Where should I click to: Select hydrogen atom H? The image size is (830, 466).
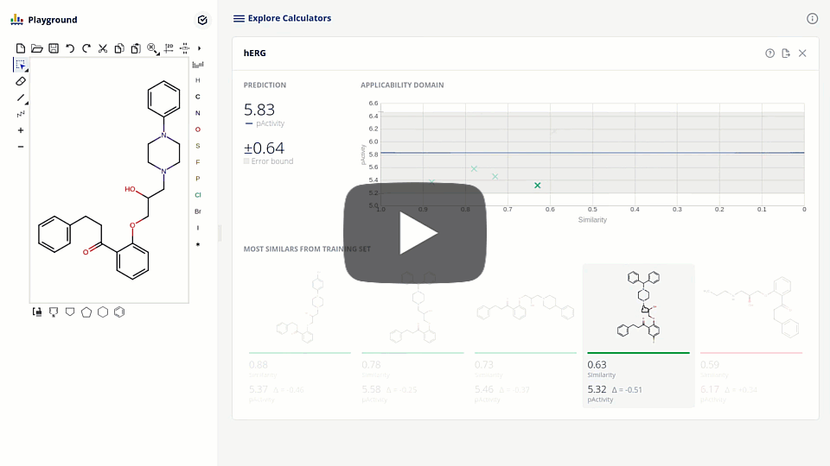[198, 80]
